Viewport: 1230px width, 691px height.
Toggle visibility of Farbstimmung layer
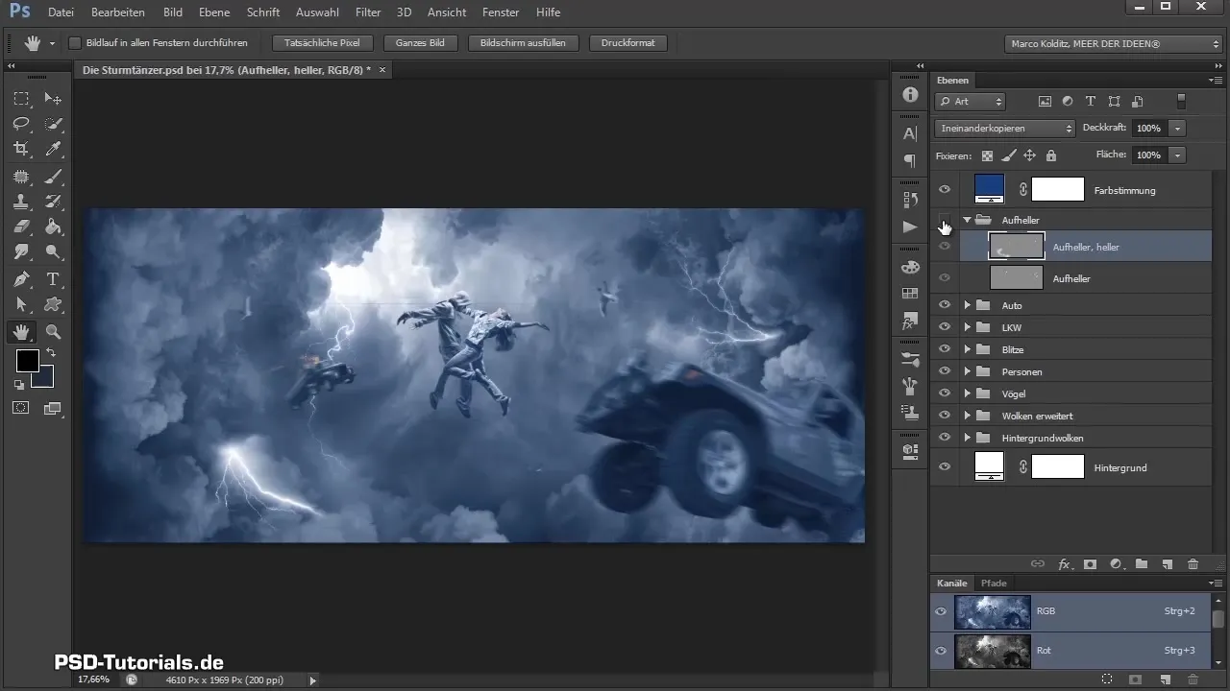[944, 190]
